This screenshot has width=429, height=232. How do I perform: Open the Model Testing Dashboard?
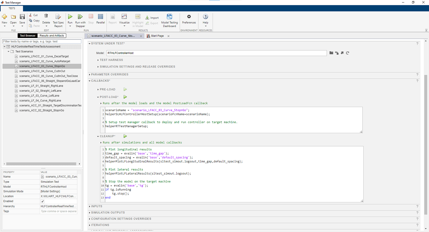pos(169,17)
